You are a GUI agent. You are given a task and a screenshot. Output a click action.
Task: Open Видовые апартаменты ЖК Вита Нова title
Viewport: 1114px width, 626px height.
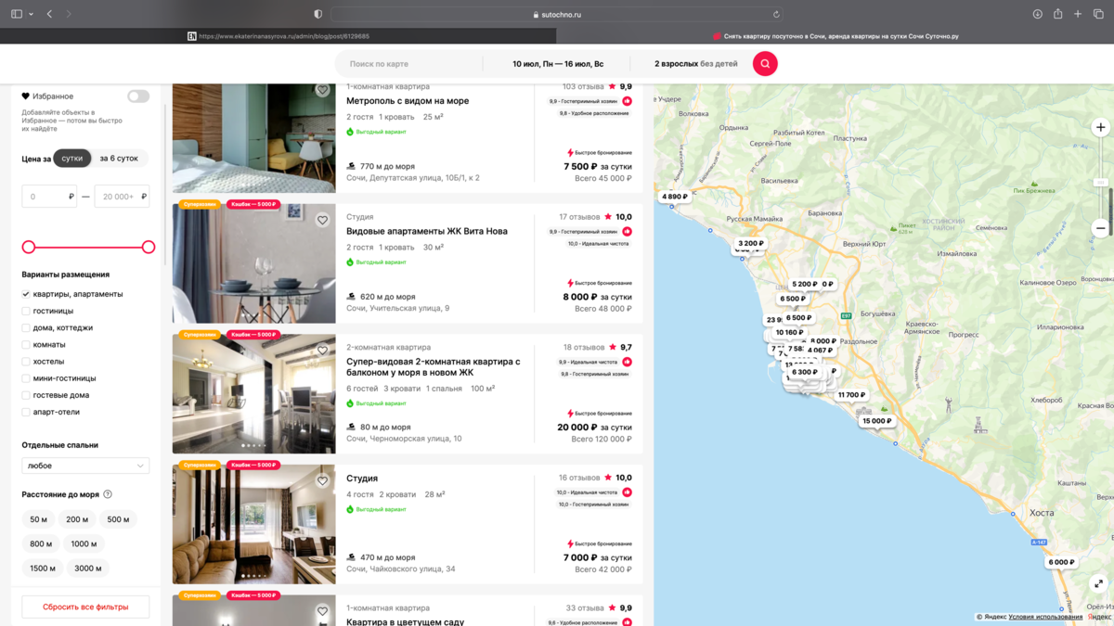427,231
